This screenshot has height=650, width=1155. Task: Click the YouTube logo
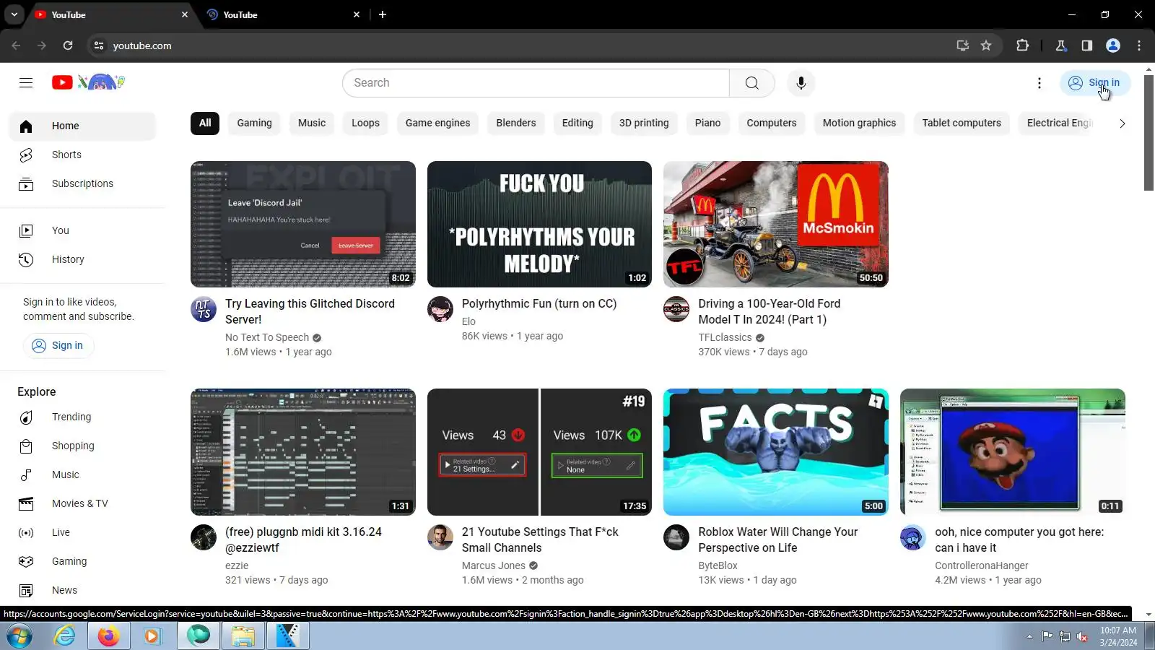(88, 82)
